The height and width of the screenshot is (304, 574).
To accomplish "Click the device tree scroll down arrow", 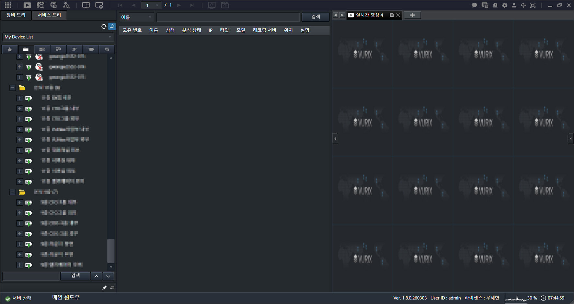I will tap(111, 267).
